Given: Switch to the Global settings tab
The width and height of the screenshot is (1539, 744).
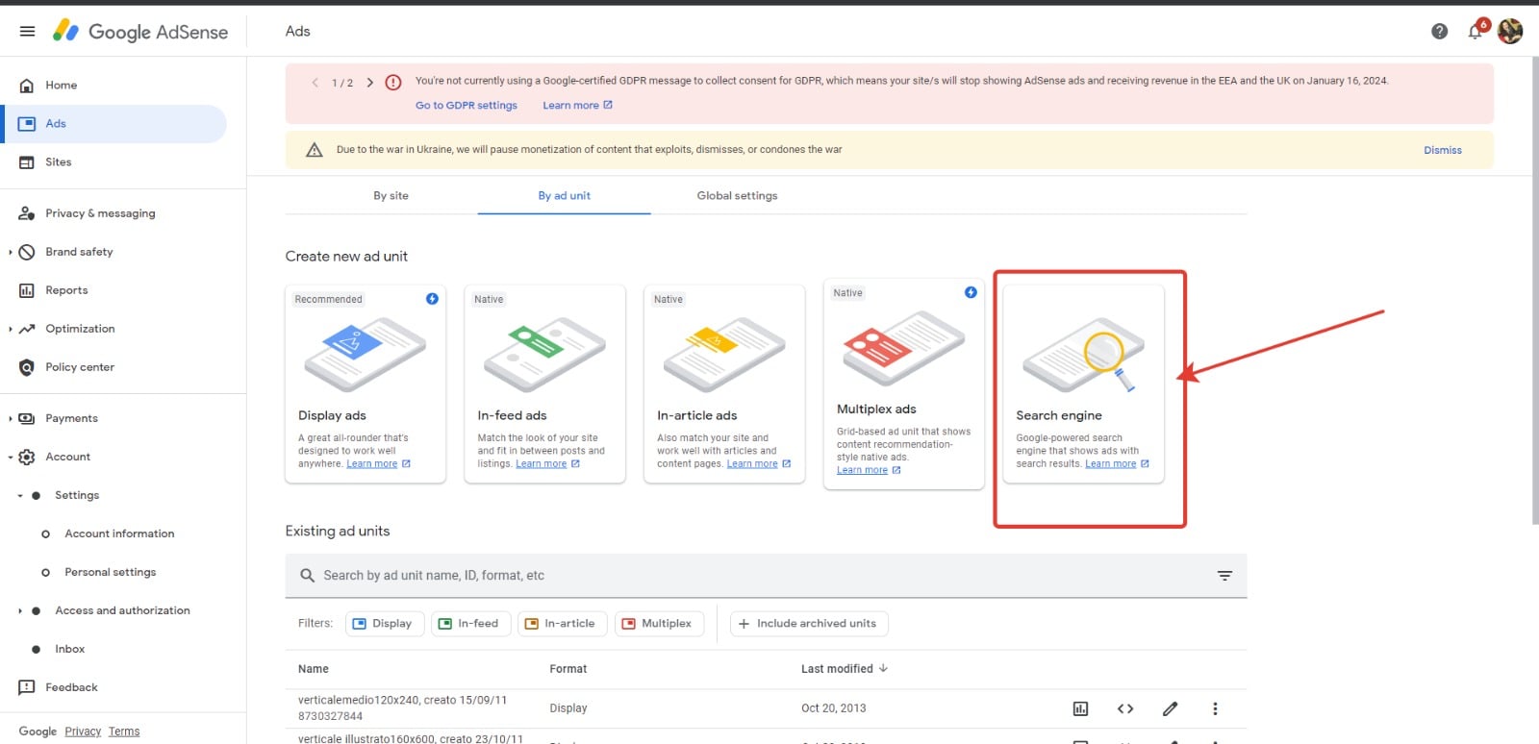Looking at the screenshot, I should click(x=737, y=195).
